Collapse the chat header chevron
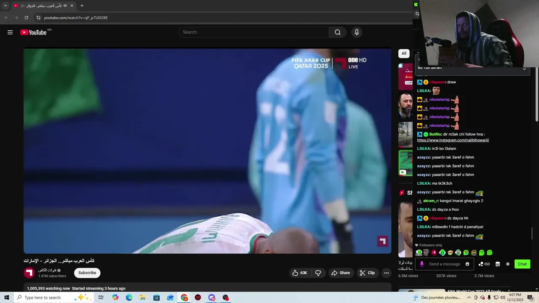 click(x=524, y=69)
